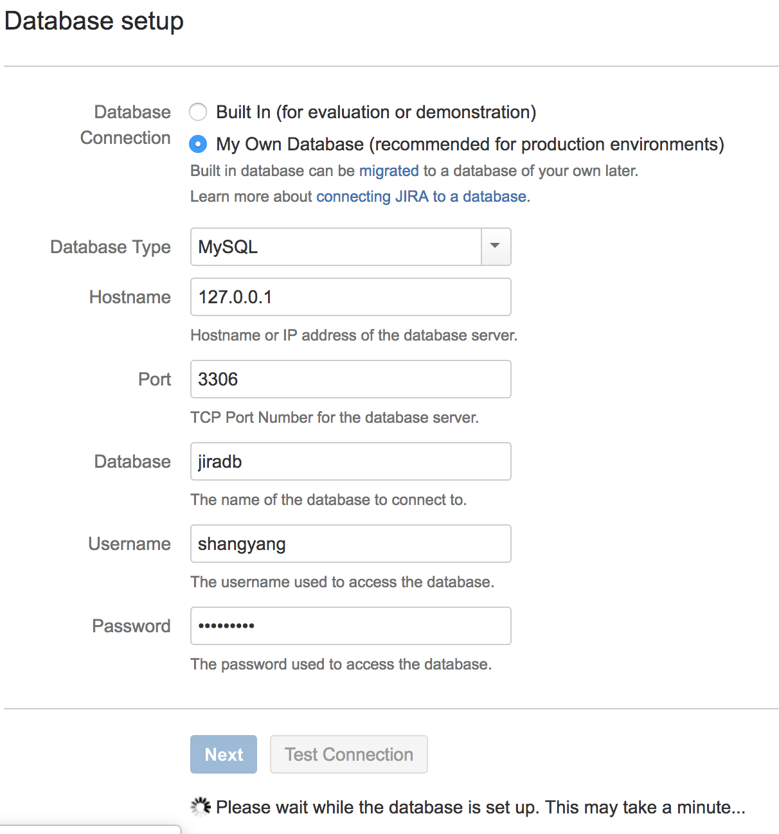Click the loading spinner icon
The width and height of the screenshot is (779, 834).
point(201,807)
